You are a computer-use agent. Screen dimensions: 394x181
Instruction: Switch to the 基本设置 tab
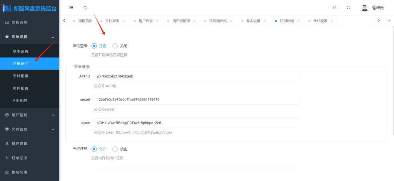tap(253, 21)
